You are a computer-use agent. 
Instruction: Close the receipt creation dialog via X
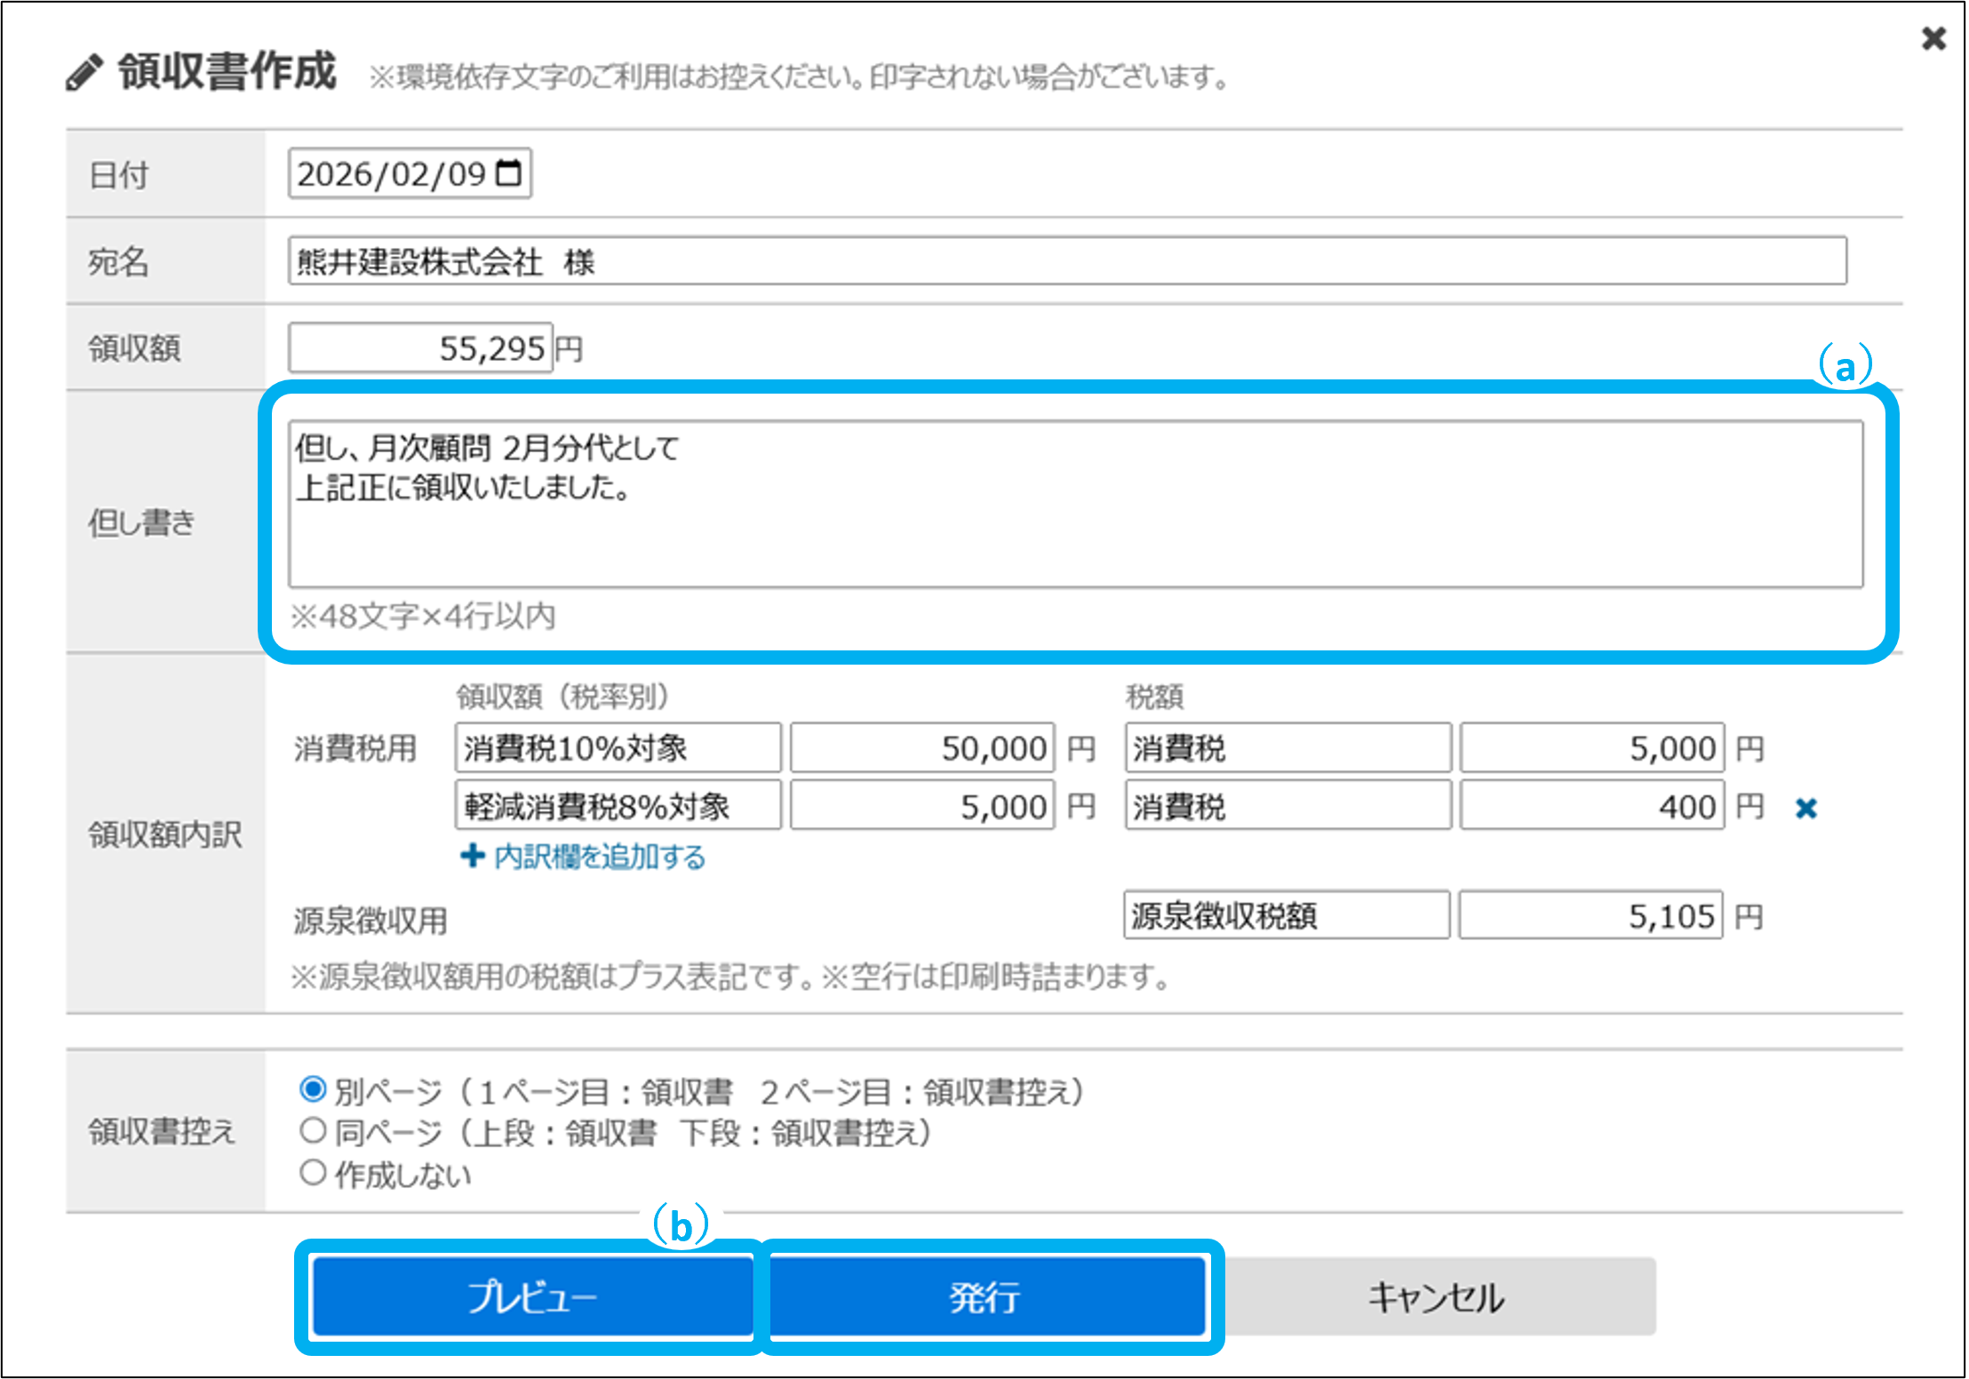[1933, 38]
